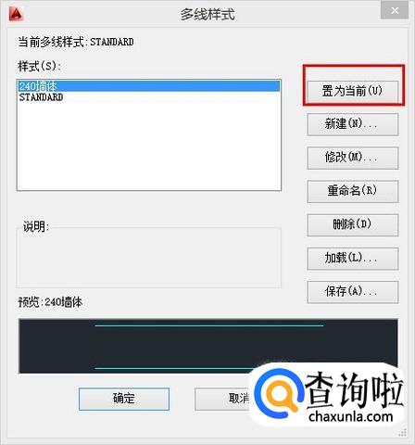
Task: Click the 删除(D) delete button
Action: pos(353,225)
